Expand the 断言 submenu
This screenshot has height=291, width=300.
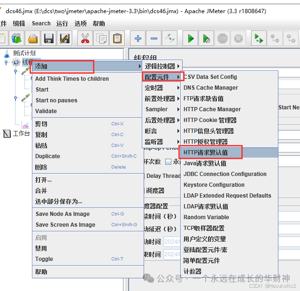pyautogui.click(x=162, y=131)
